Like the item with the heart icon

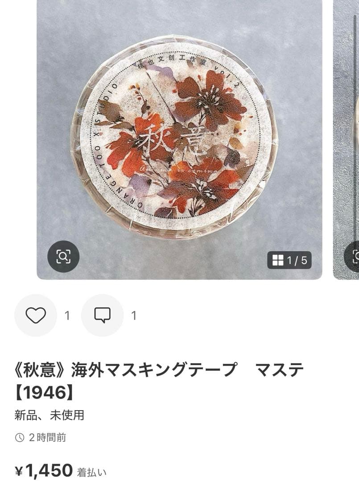point(36,315)
